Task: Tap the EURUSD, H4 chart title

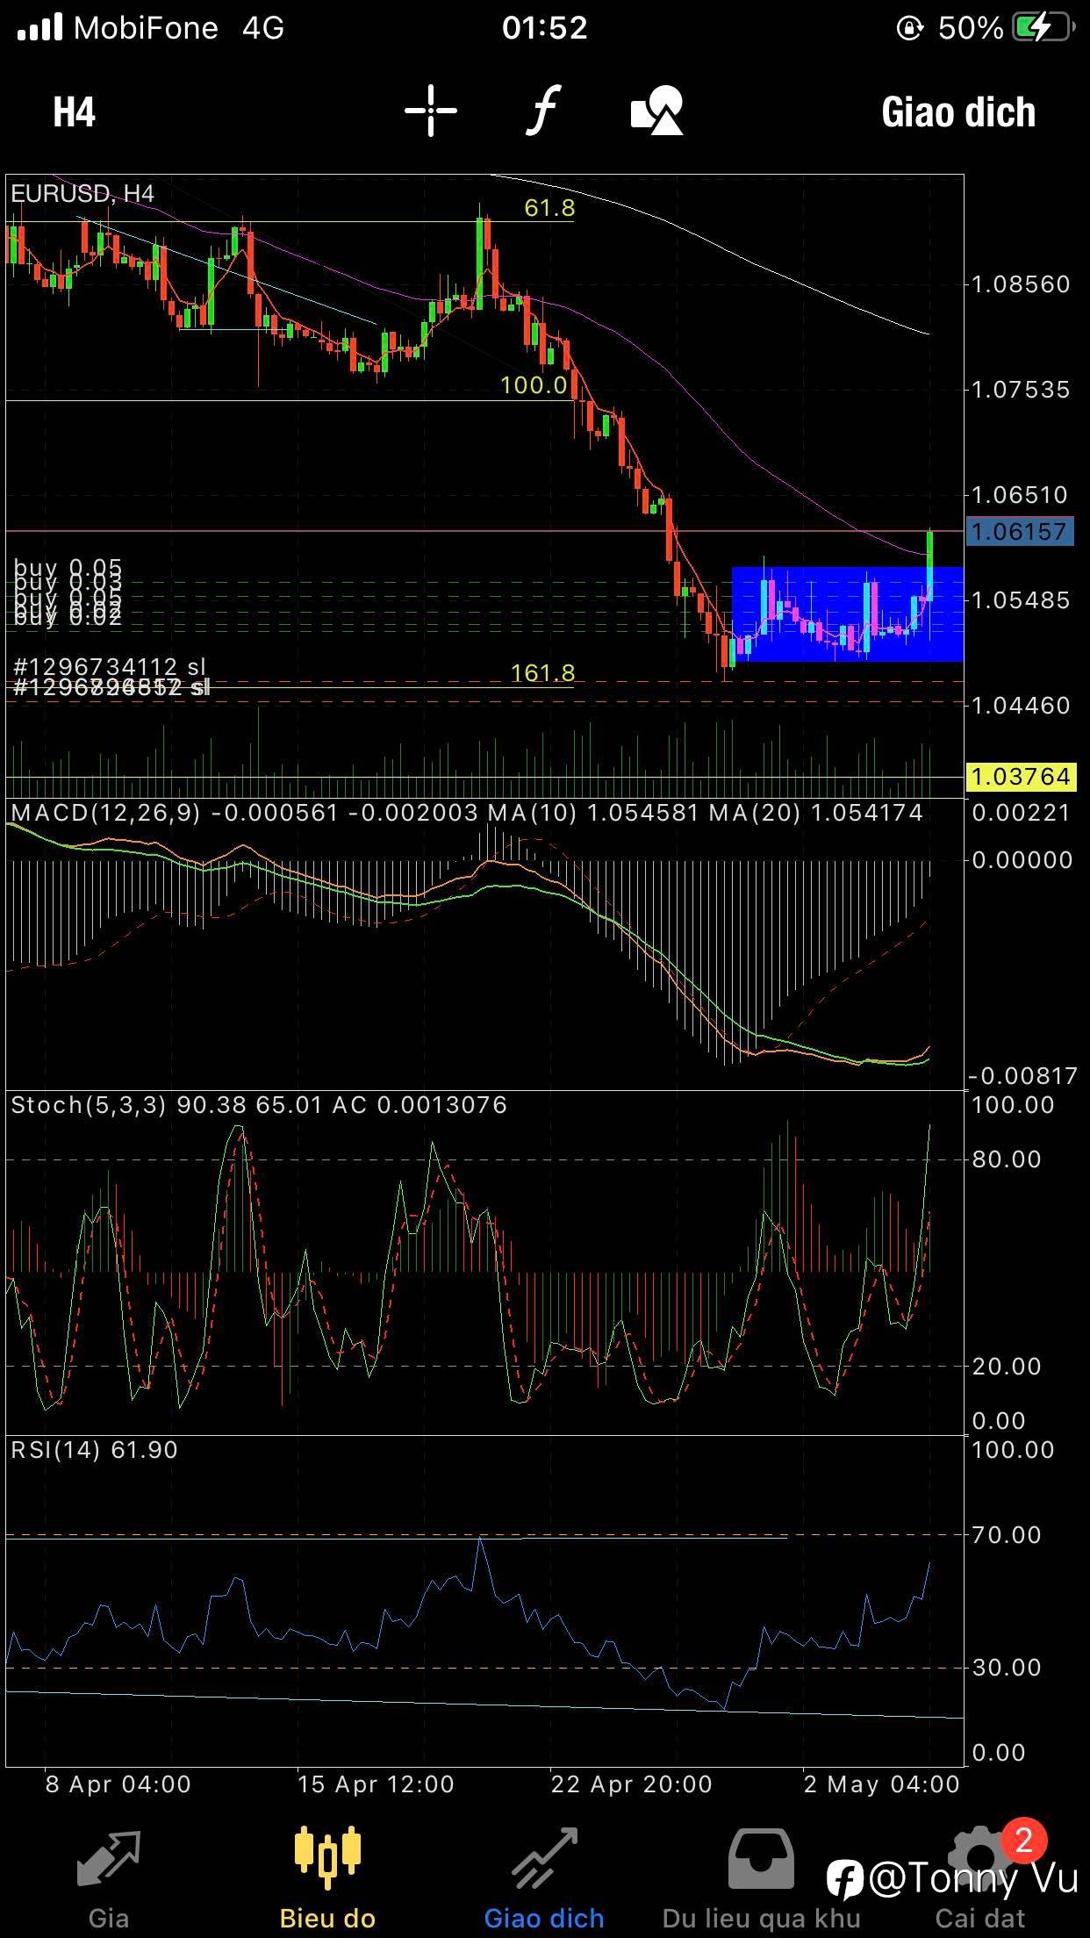Action: point(82,193)
